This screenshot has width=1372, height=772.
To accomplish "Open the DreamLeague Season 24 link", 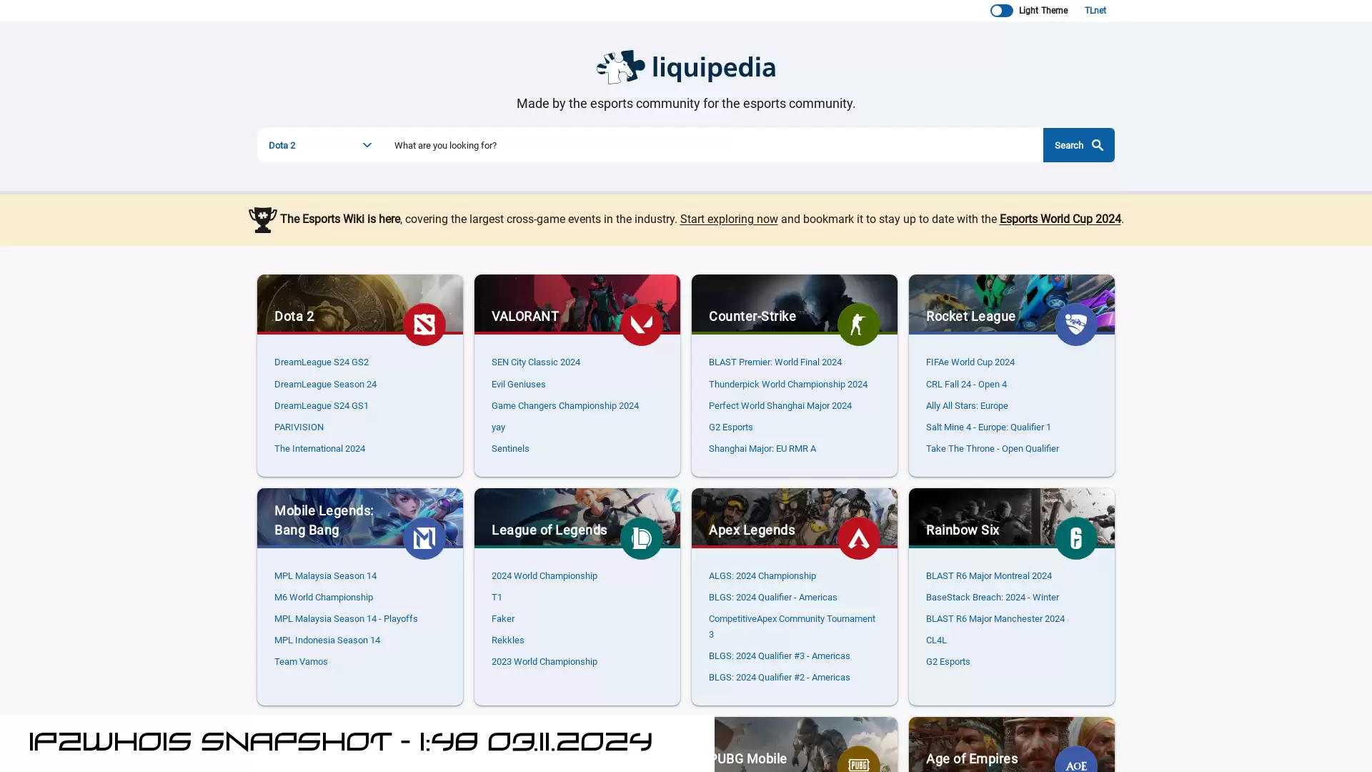I will [325, 385].
